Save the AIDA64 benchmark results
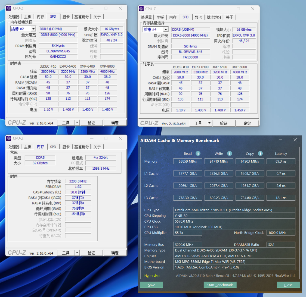Viewport: 306px width, 297px height. [152, 285]
